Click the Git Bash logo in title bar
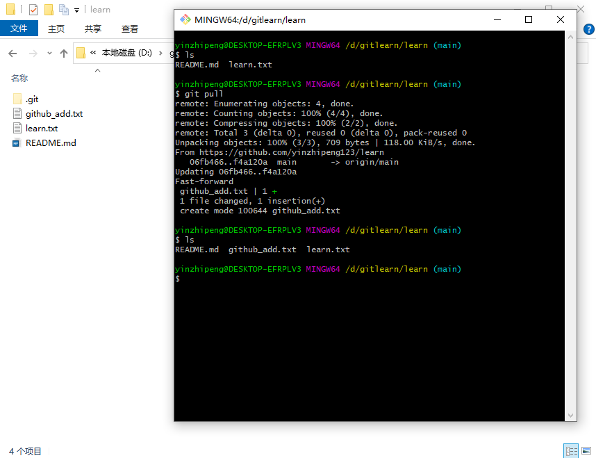 coord(185,19)
